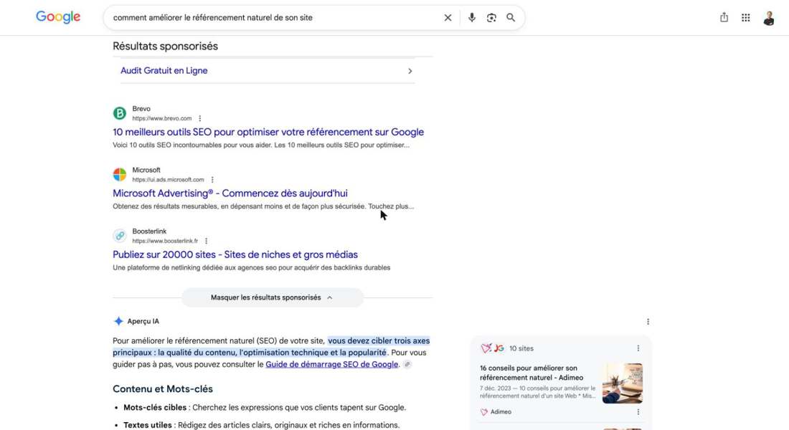Viewport: 789px width, 430px height.
Task: Click the share icon in header
Action: (724, 18)
